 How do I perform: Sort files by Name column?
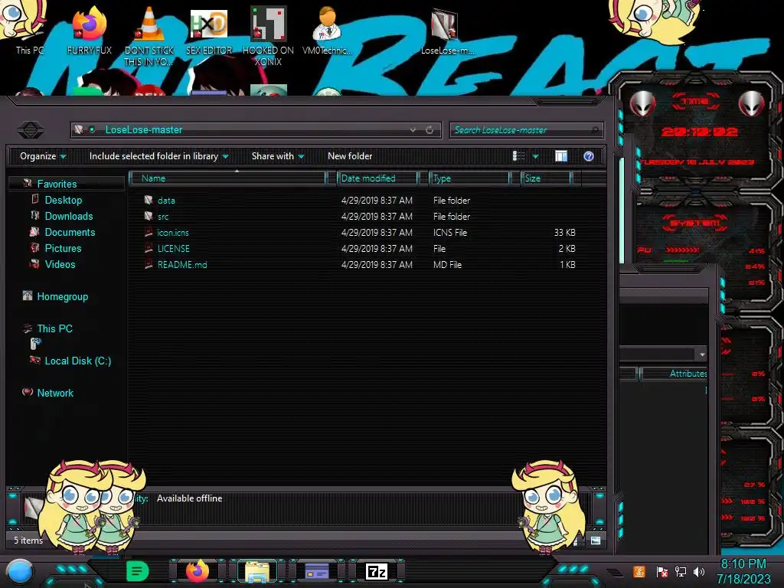(228, 178)
